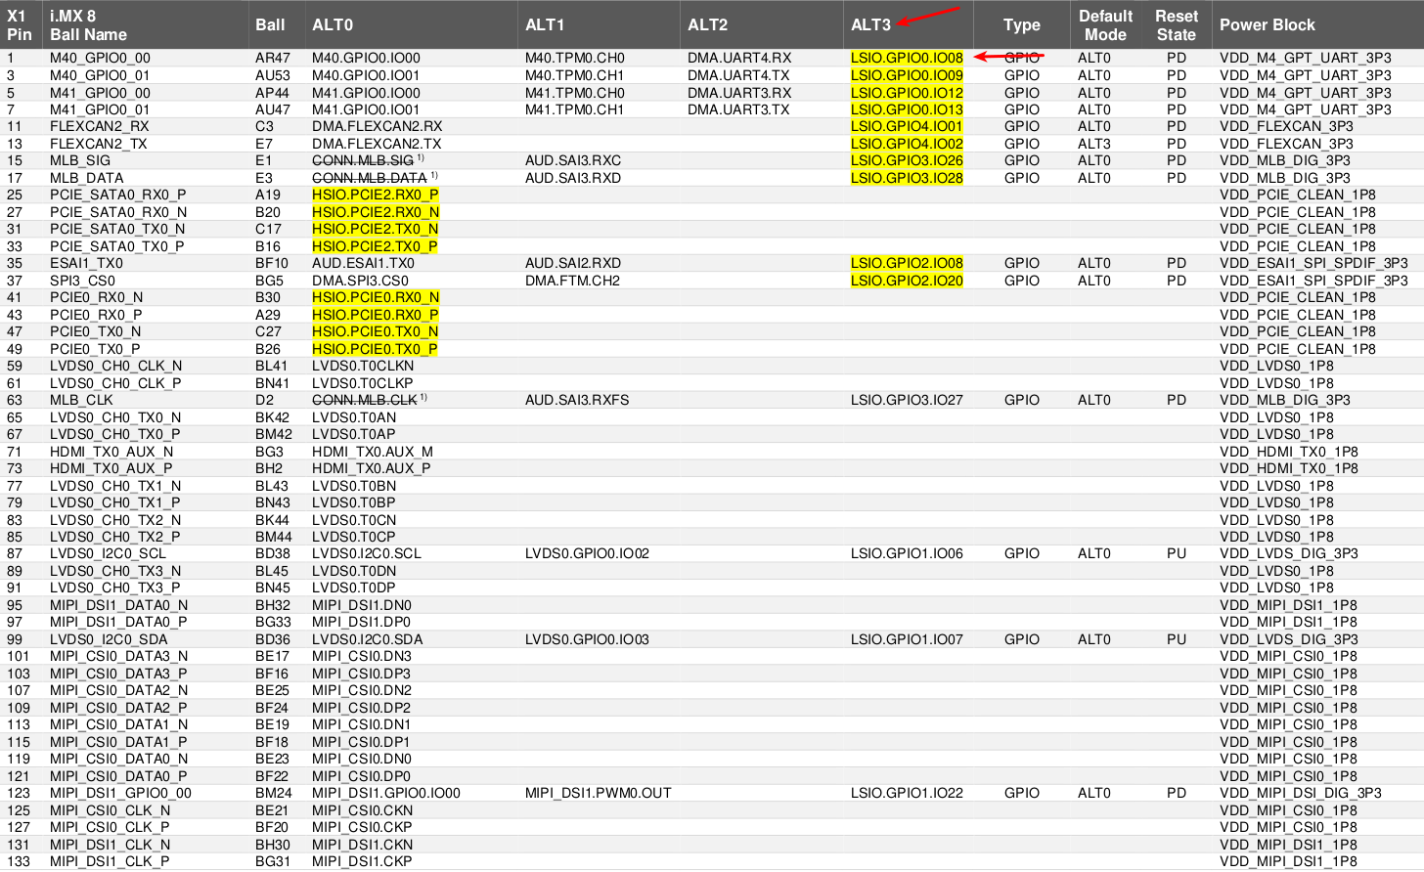The height and width of the screenshot is (872, 1424).
Task: Click the LVDS0.GPIO0.IO02 cell
Action: point(587,553)
